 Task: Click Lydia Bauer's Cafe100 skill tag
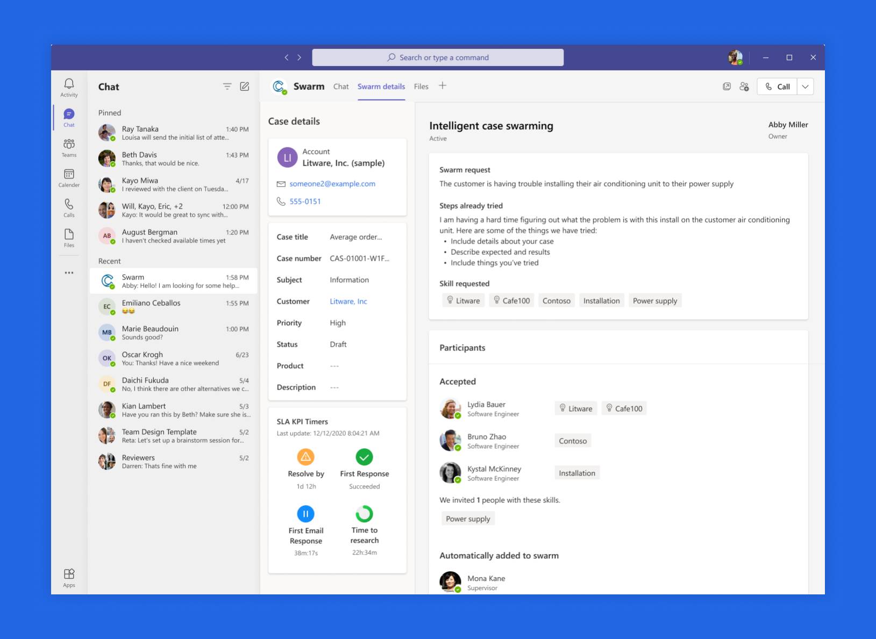[x=624, y=408]
